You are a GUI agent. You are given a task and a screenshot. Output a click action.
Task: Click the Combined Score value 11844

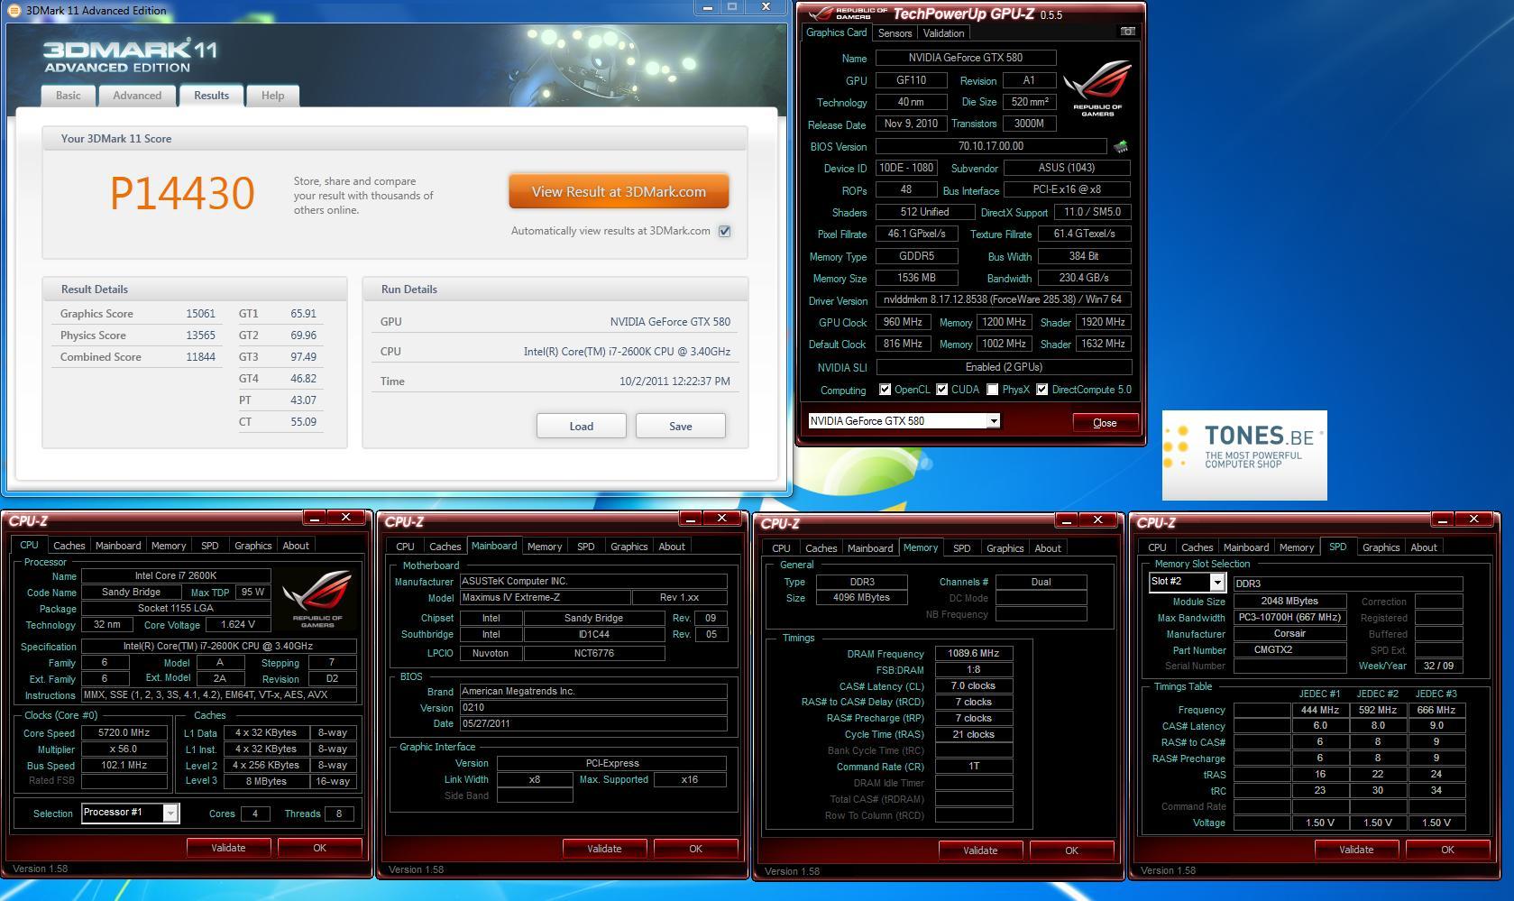tap(200, 357)
